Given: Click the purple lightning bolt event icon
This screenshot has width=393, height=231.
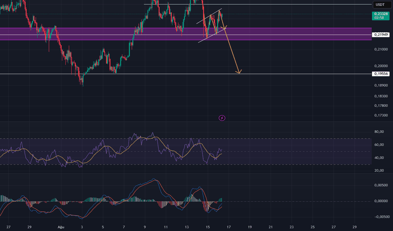Looking at the screenshot, I should click(x=222, y=118).
